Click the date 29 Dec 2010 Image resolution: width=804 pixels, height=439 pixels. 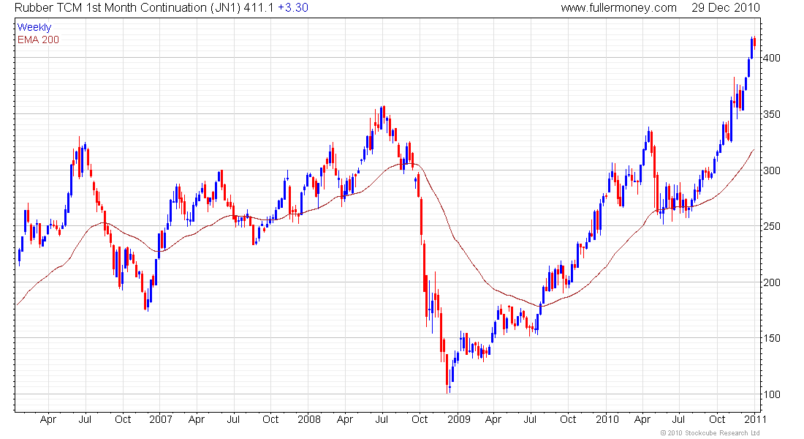(726, 8)
